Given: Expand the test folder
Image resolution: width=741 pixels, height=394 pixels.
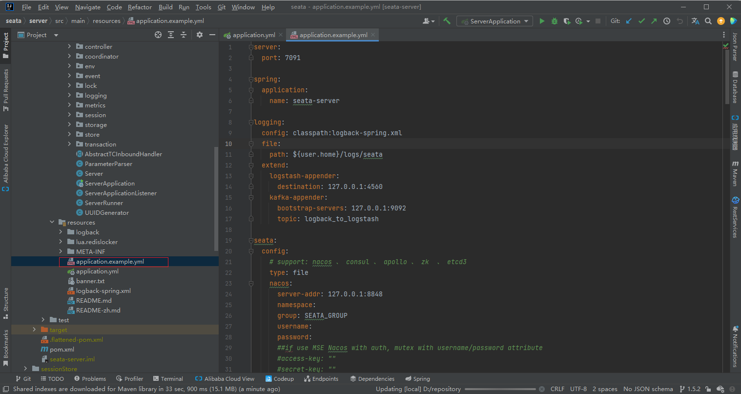Looking at the screenshot, I should [x=43, y=320].
